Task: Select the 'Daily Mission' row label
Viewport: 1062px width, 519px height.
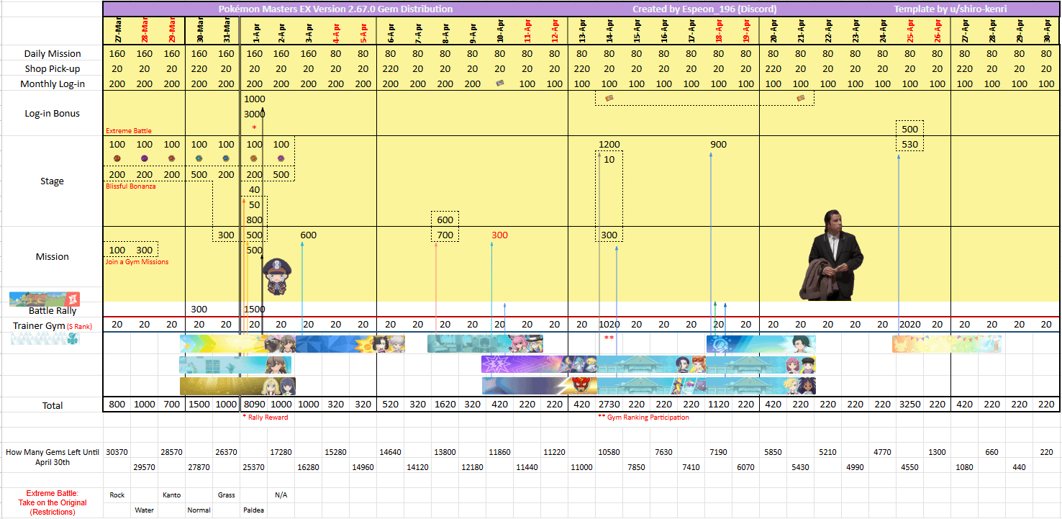Action: [x=53, y=54]
